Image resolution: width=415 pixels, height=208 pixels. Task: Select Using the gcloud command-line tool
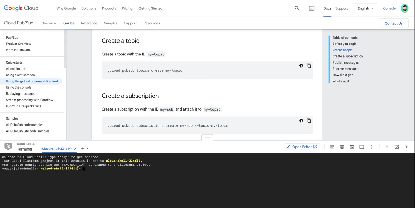31,81
